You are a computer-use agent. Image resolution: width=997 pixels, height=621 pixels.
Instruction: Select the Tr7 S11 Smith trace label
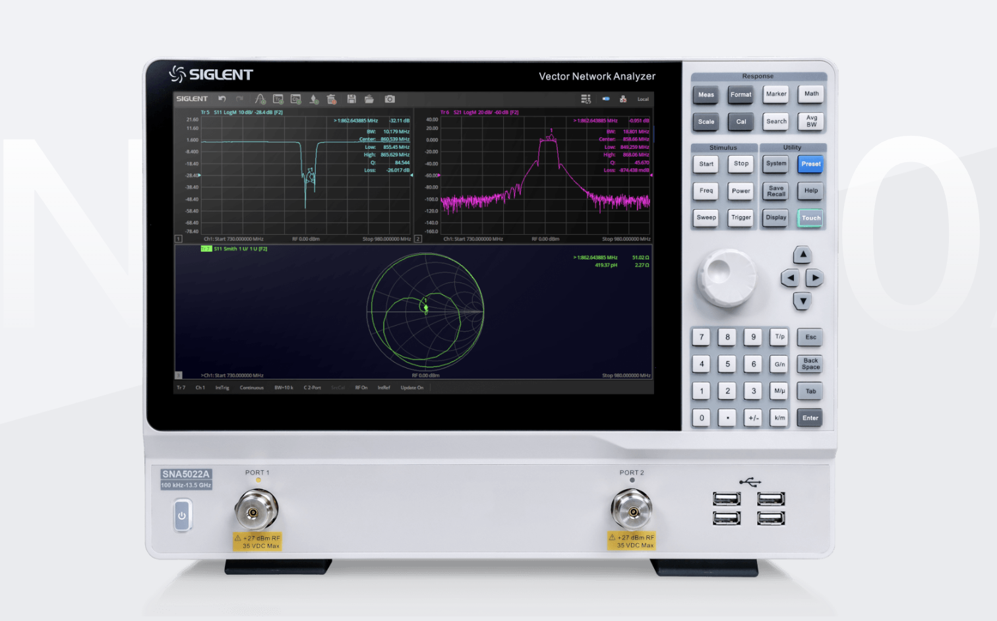point(234,249)
